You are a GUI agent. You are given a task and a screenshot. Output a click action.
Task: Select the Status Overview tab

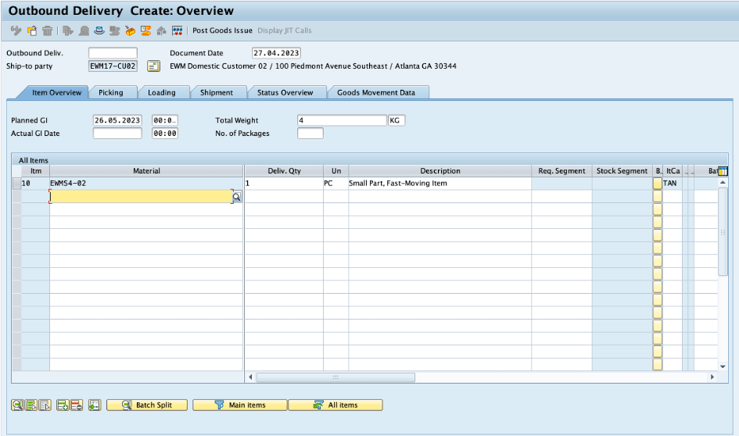[x=285, y=93]
